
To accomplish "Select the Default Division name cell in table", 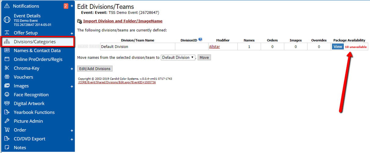I will 138,47.
